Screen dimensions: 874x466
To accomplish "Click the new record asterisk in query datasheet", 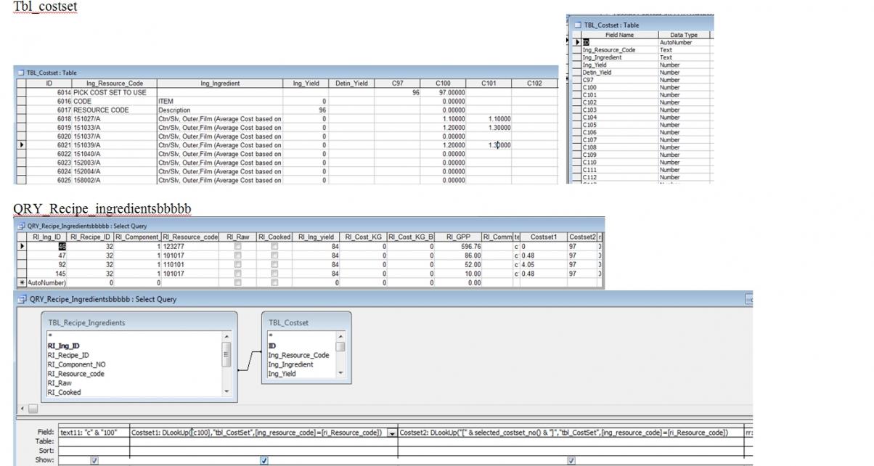I will pyautogui.click(x=20, y=282).
